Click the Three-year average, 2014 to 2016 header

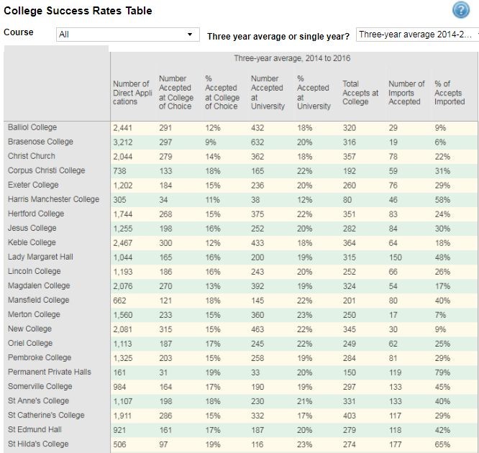click(x=292, y=58)
